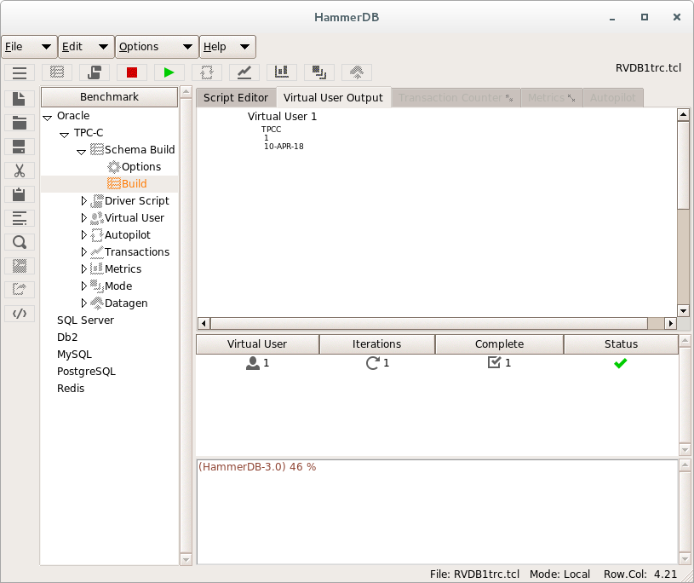Expand the Mode tree node
The width and height of the screenshot is (694, 583).
[x=84, y=286]
